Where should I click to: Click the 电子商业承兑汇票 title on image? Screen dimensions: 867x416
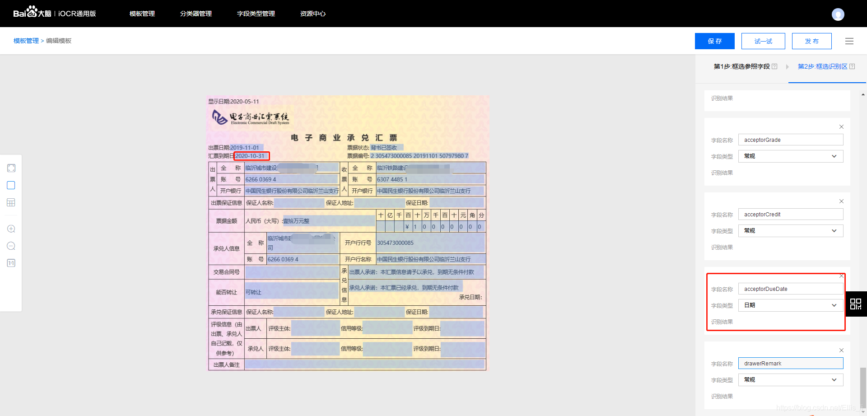coord(344,138)
